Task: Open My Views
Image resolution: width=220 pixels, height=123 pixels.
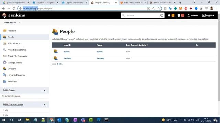Action: pos(12,69)
